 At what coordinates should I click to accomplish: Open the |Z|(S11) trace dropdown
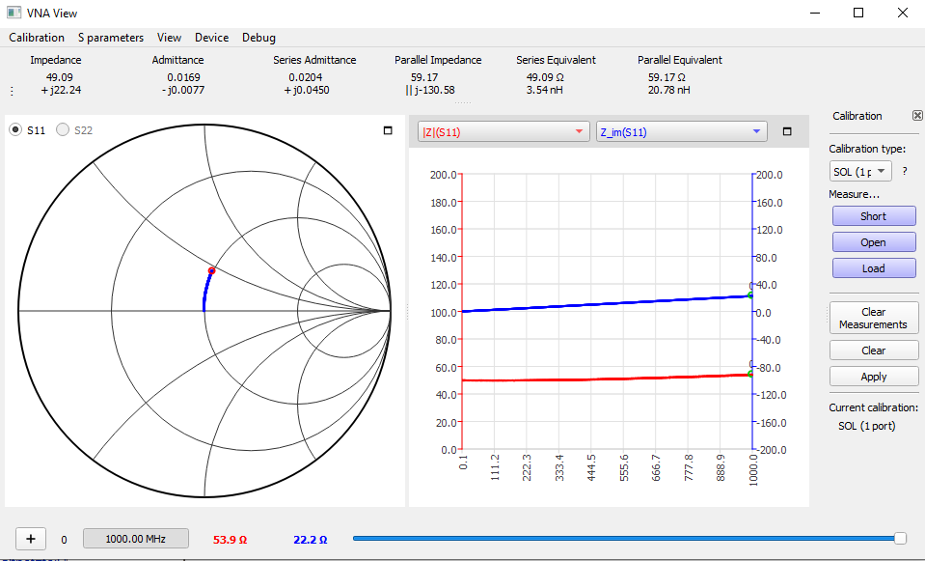pyautogui.click(x=503, y=131)
